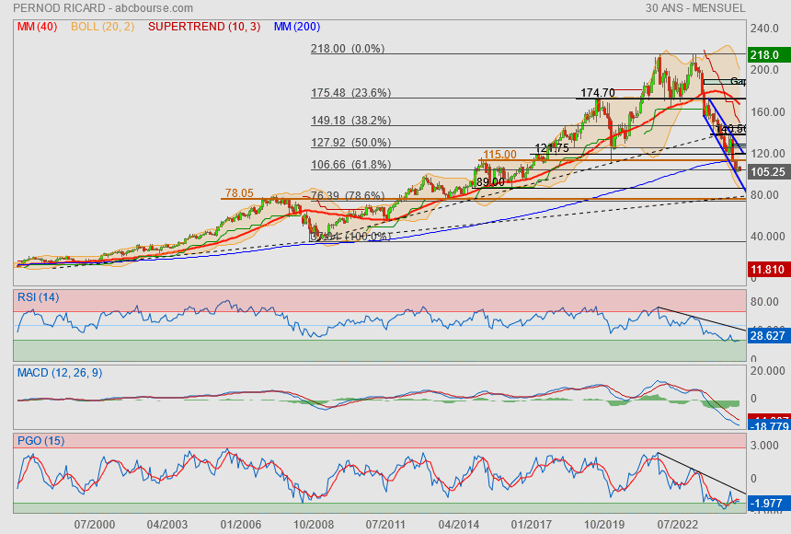Click the 04/2003 date axis label
The height and width of the screenshot is (534, 791).
167,525
